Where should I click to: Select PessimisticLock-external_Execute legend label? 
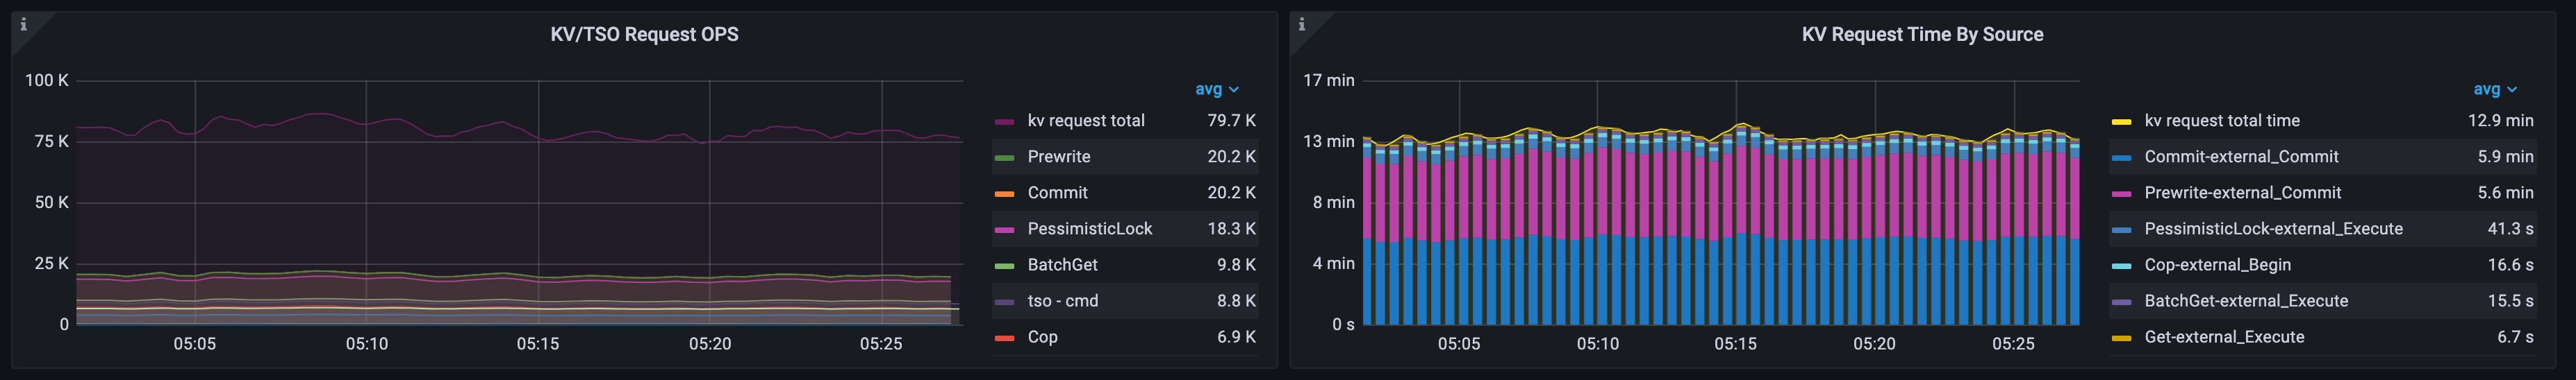(2273, 228)
